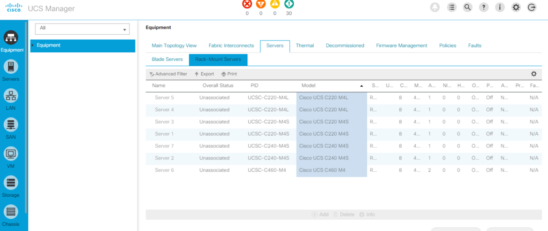
Task: Select the Server 3 row
Action: (x=344, y=122)
